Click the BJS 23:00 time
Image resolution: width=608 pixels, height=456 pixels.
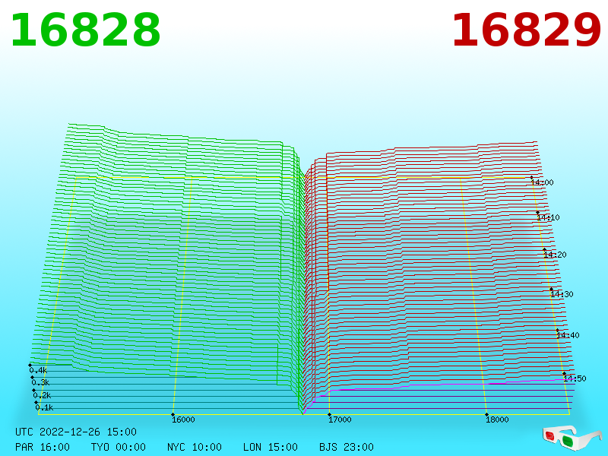347,447
